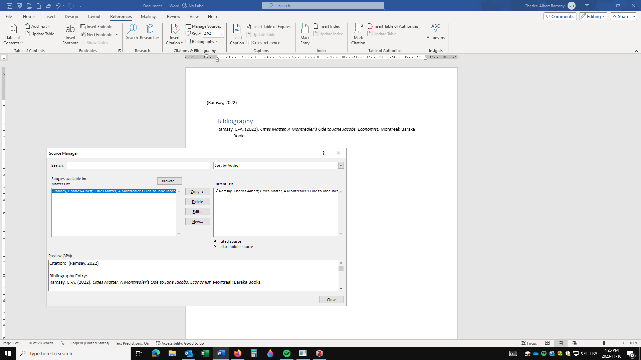Click the Undo arrow icon
Viewport: 641px width, 360px height.
(58, 6)
